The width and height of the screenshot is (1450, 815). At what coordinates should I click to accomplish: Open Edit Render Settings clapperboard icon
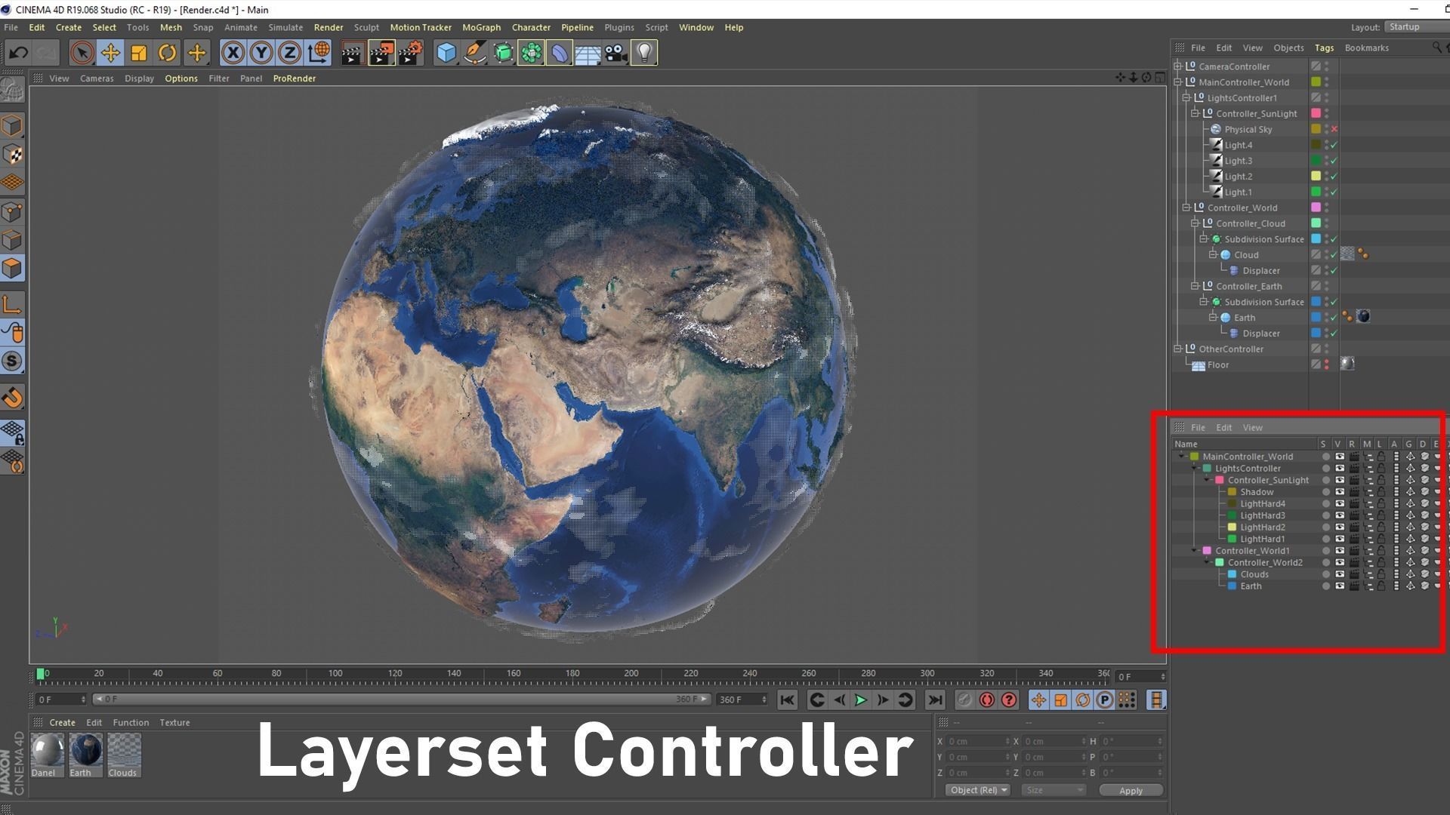pos(410,53)
